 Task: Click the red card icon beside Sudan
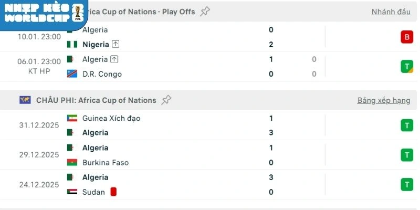tap(113, 192)
